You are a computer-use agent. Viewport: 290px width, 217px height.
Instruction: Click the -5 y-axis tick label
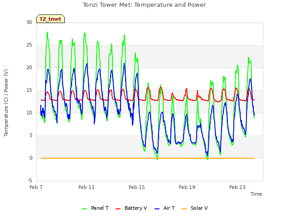click(x=30, y=181)
